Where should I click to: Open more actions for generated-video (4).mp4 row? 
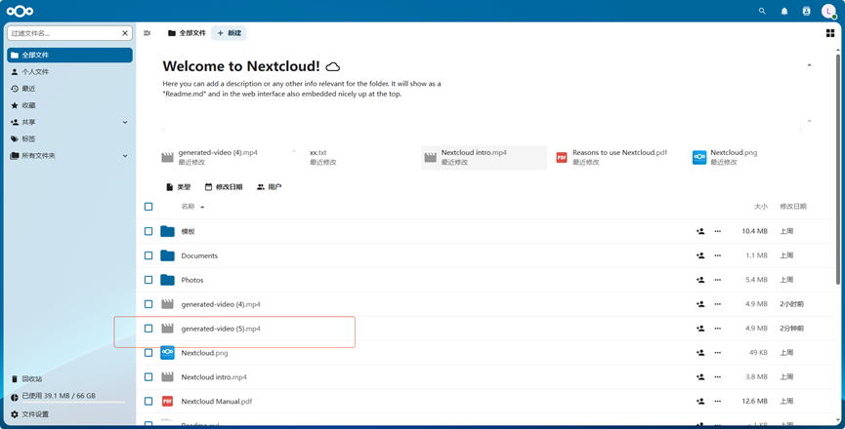[718, 304]
